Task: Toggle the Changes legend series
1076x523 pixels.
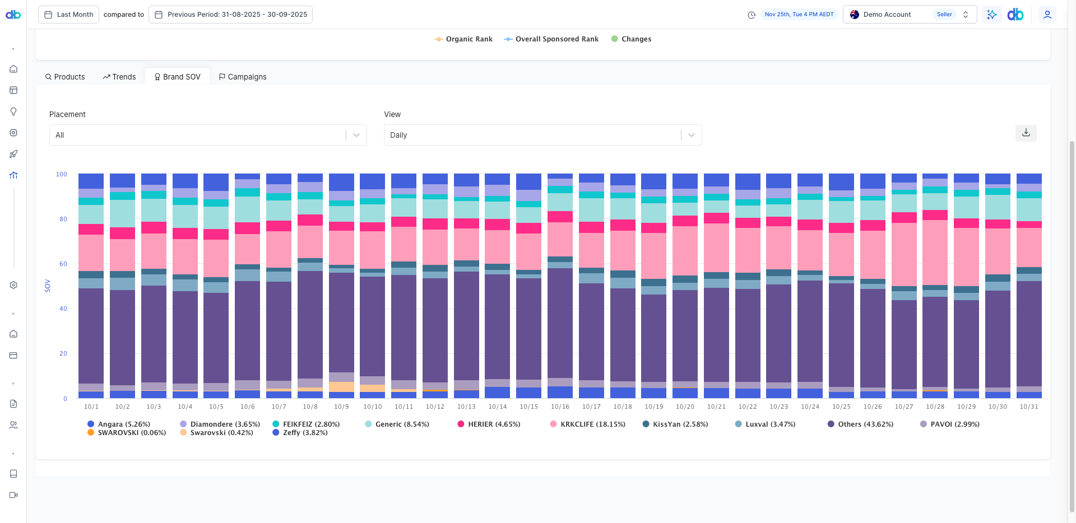Action: tap(631, 39)
